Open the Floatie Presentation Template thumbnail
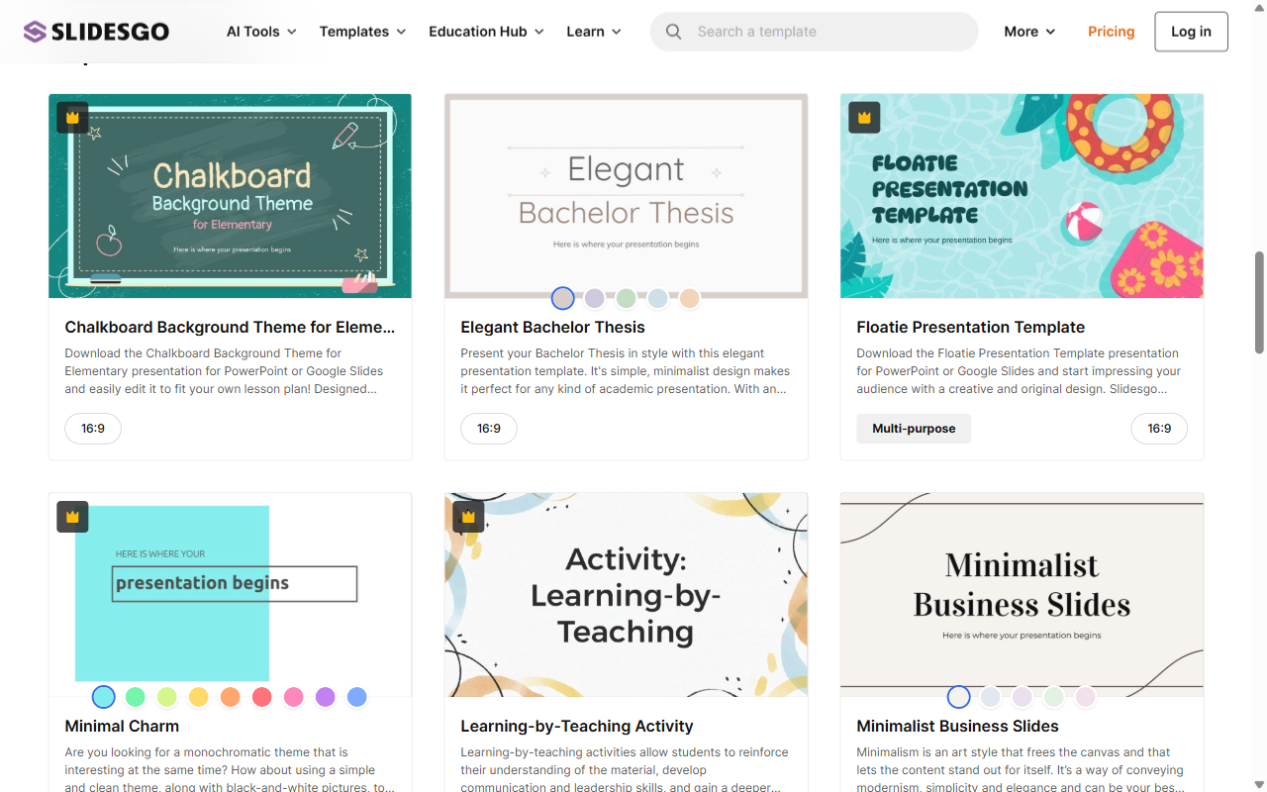 click(x=1022, y=196)
